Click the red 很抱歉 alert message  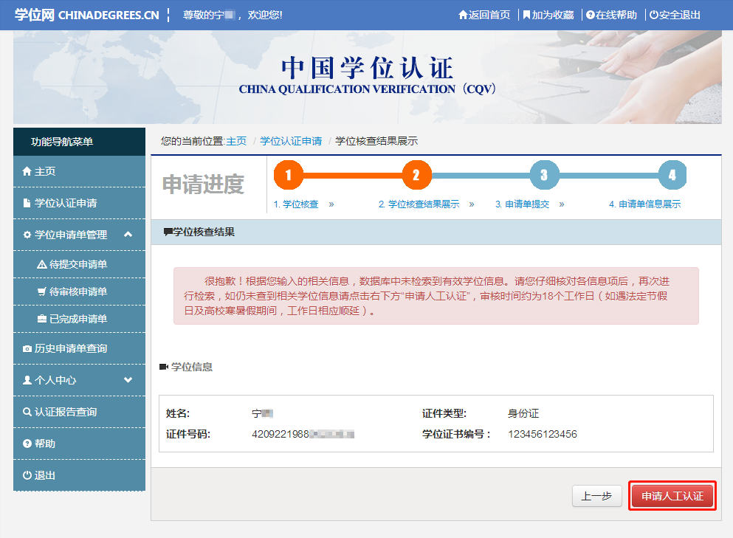tap(436, 296)
